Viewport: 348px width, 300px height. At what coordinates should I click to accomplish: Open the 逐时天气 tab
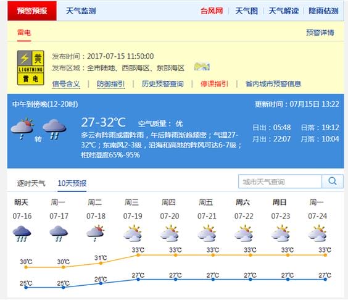click(31, 183)
